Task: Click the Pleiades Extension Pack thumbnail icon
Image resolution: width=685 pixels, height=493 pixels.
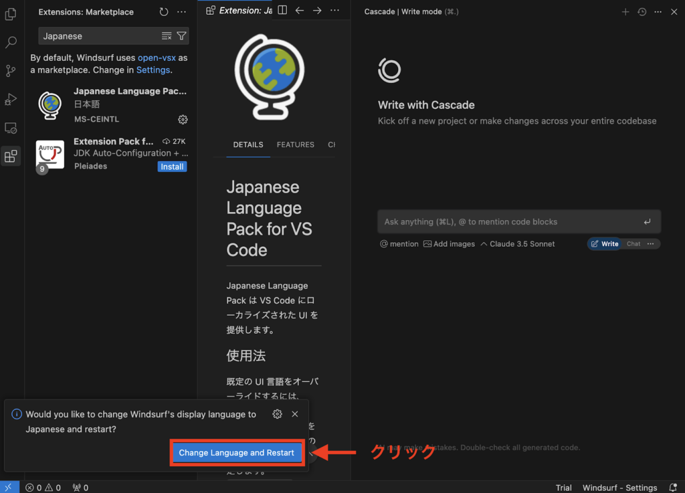Action: point(50,154)
